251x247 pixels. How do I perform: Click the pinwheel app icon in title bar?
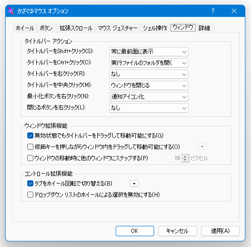click(11, 11)
